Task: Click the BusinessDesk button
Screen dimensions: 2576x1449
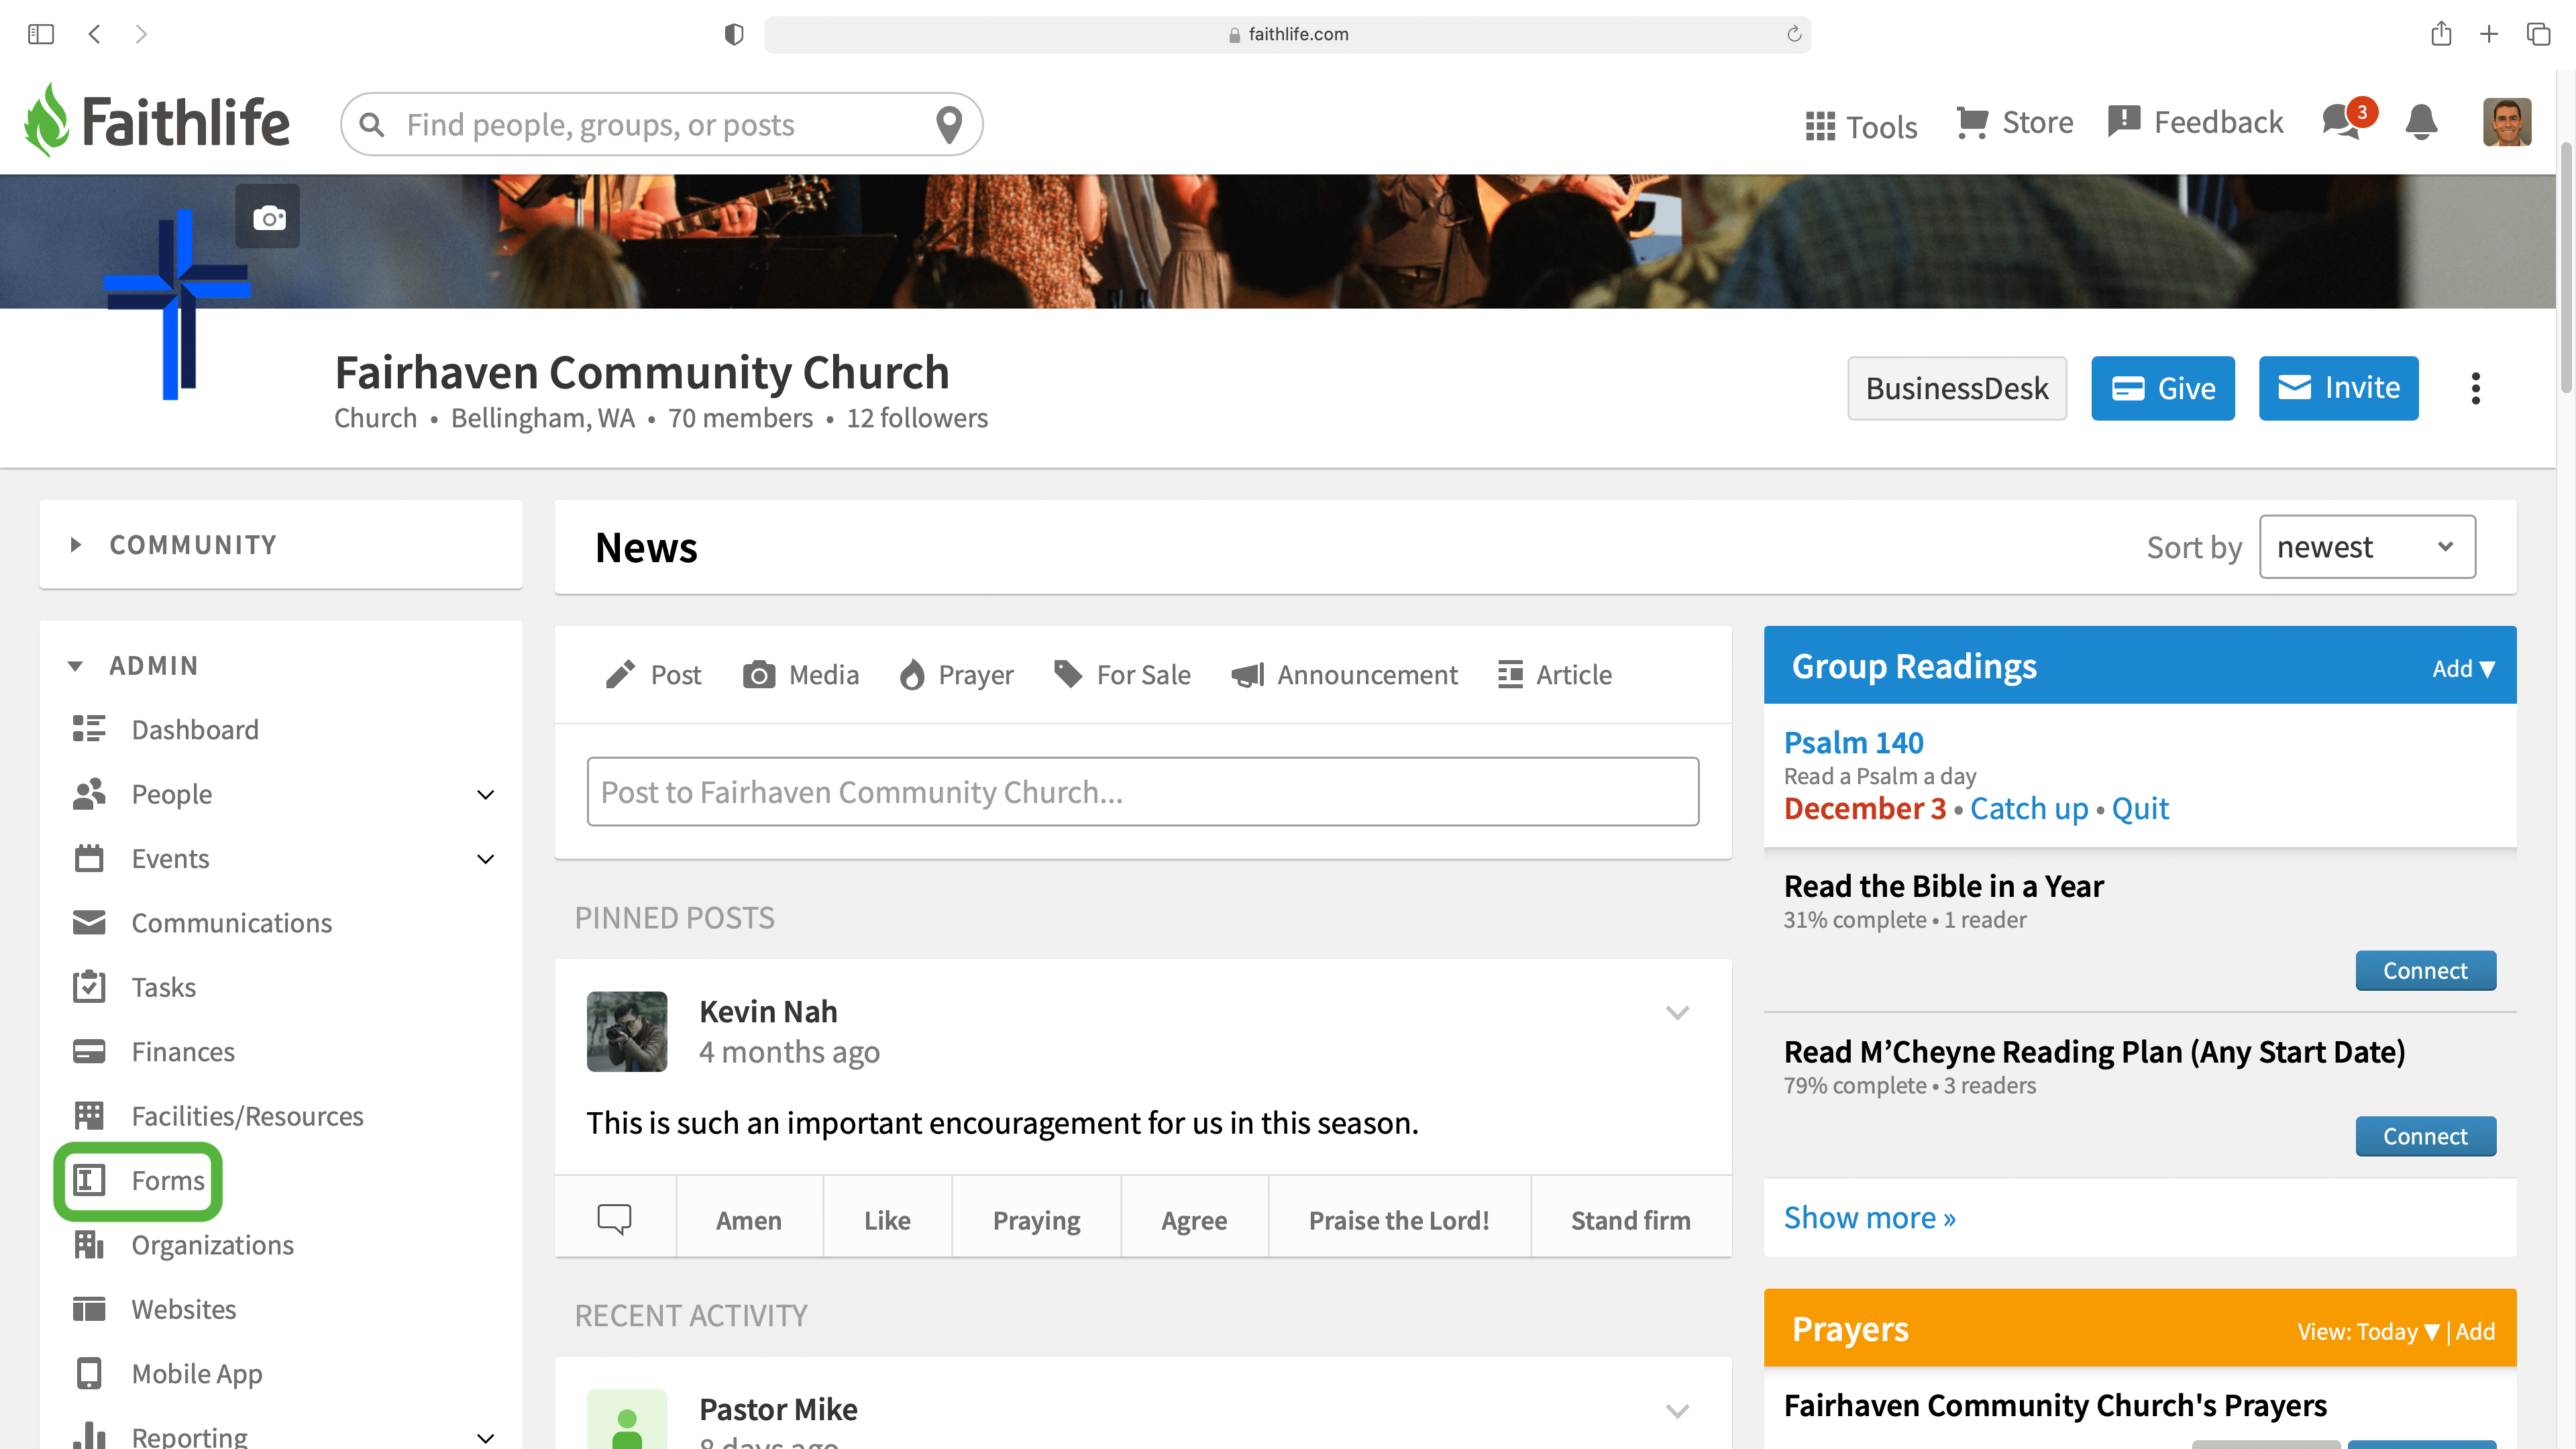Action: pos(1957,388)
